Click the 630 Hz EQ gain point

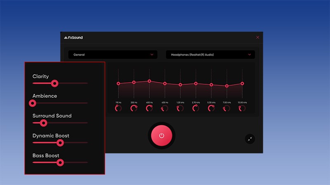[x=165, y=83]
